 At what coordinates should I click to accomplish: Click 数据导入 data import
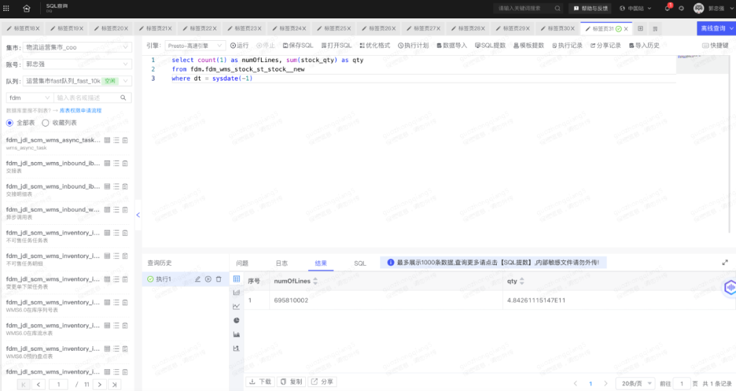452,46
